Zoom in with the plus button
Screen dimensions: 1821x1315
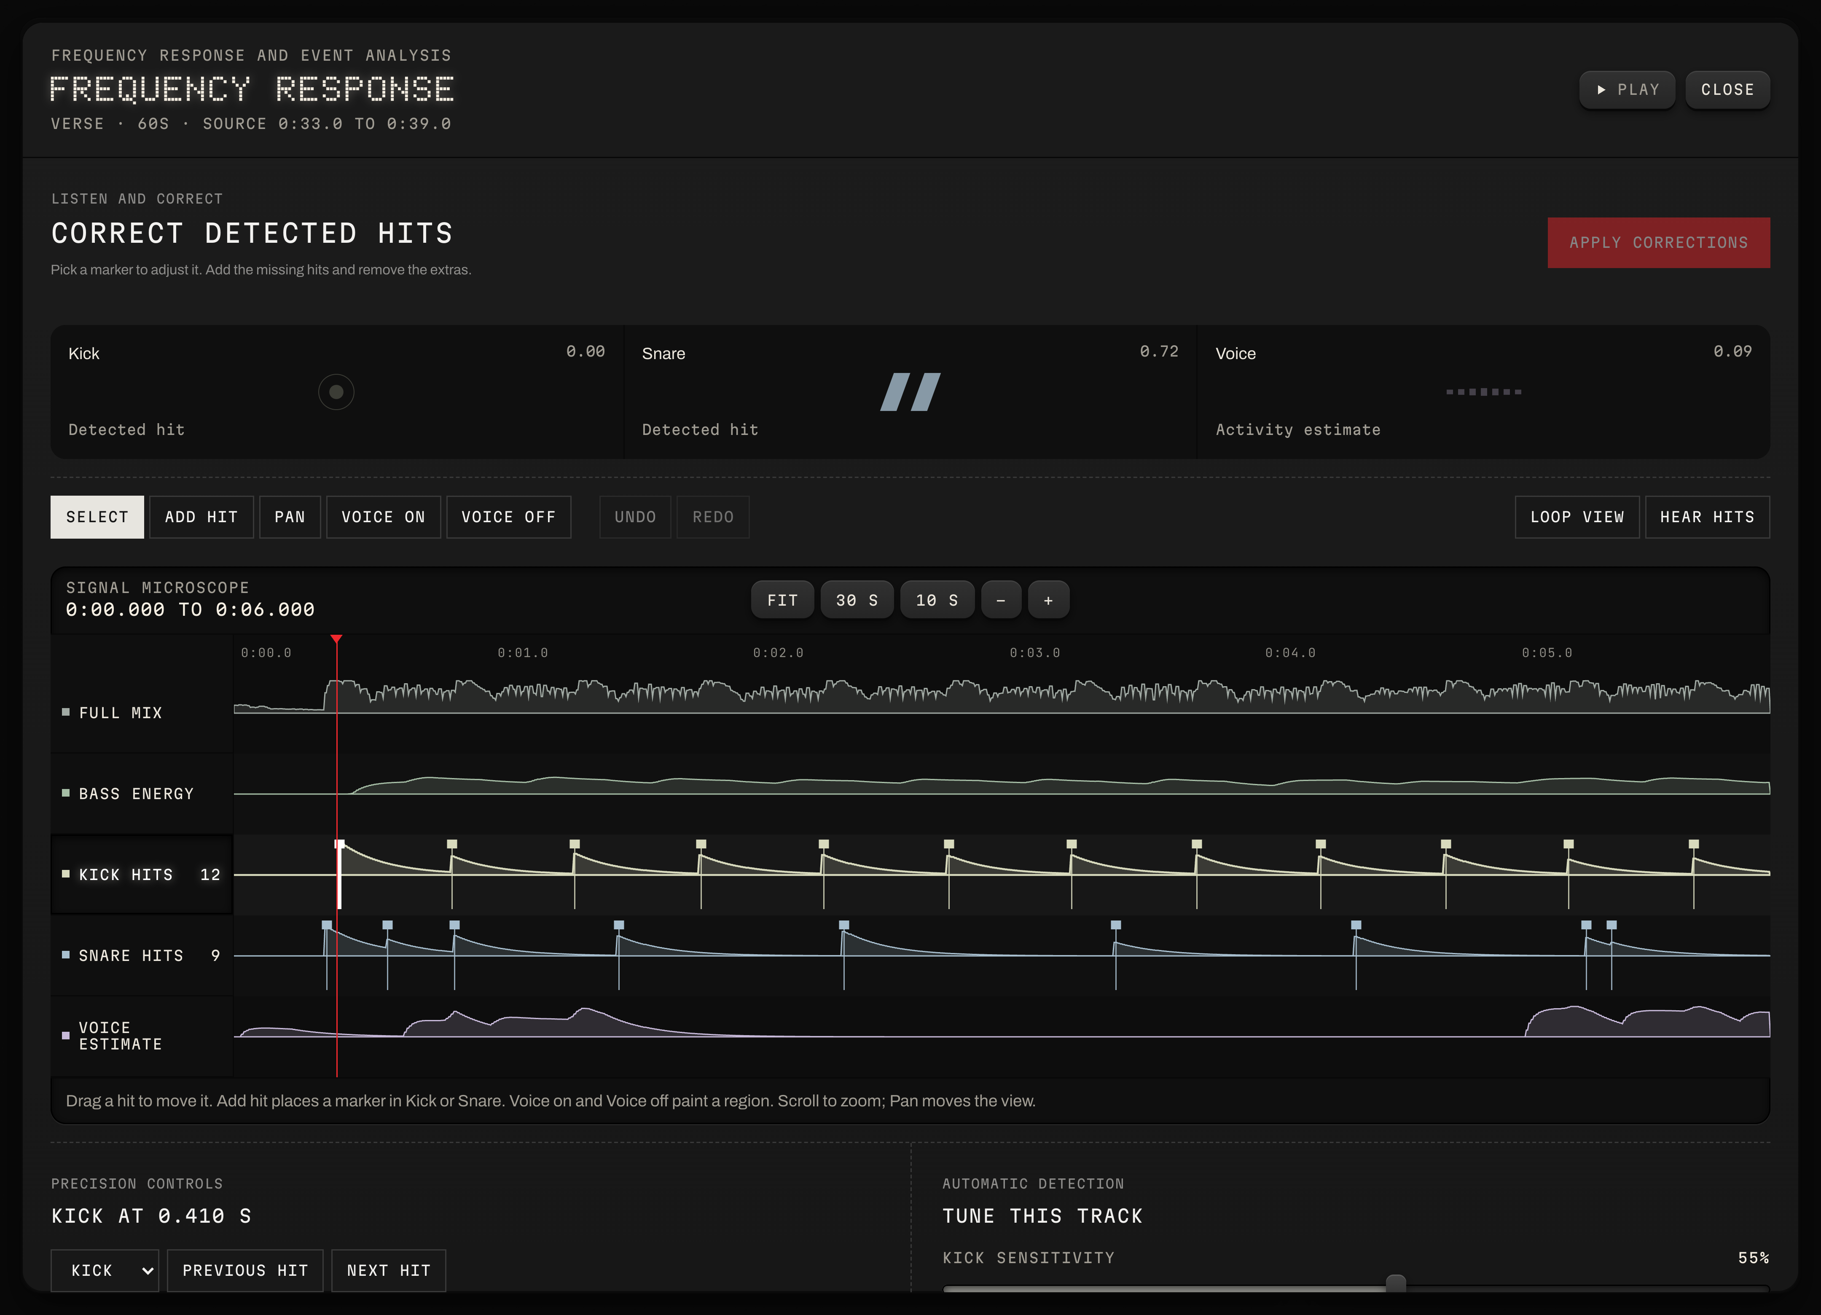1048,601
